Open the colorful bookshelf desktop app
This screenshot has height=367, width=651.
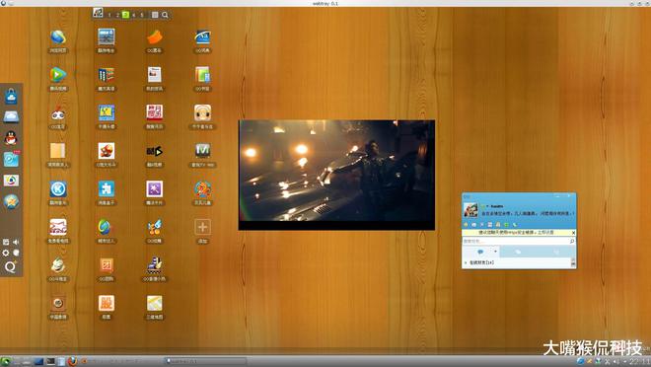(107, 75)
